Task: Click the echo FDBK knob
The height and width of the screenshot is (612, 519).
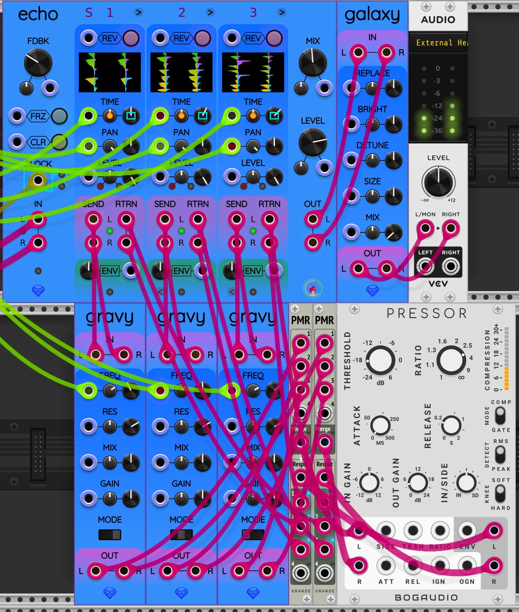Action: click(x=38, y=62)
